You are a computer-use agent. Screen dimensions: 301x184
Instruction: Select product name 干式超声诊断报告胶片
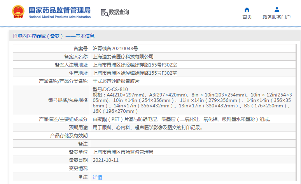point(116,81)
